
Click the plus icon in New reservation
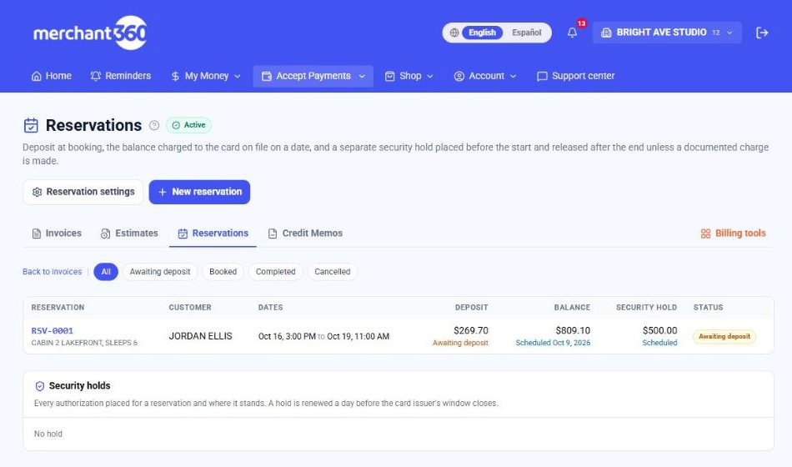click(x=162, y=192)
